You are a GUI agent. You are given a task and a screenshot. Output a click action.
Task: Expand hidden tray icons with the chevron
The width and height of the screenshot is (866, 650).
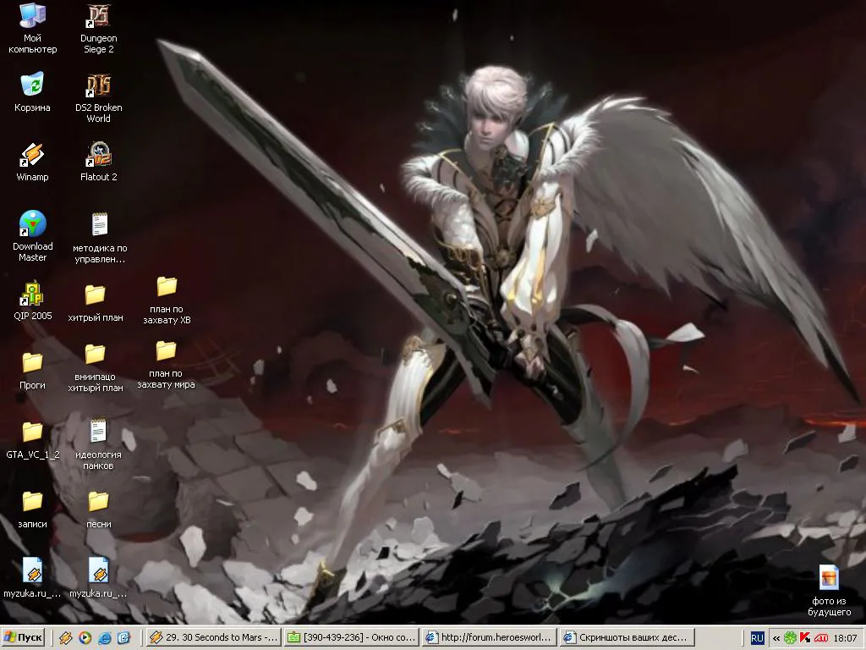pyautogui.click(x=776, y=638)
